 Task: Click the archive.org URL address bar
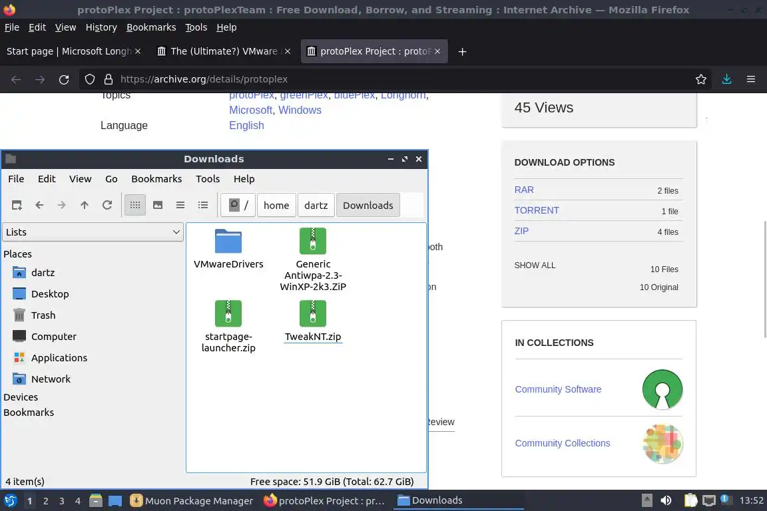pos(396,79)
